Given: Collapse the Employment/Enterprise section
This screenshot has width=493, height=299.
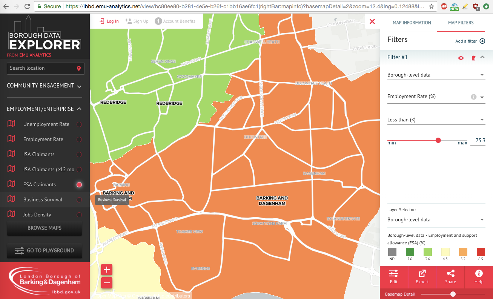Looking at the screenshot, I should (80, 109).
